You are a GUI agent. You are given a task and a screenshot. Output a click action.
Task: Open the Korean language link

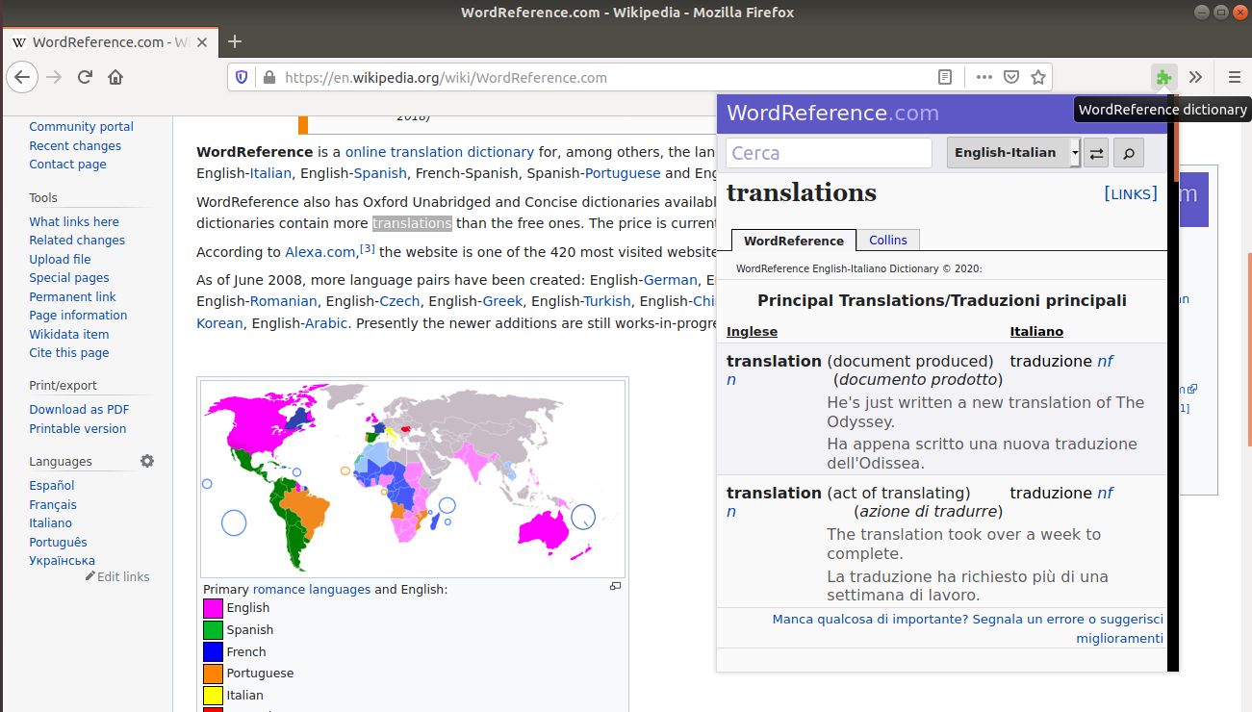(219, 323)
